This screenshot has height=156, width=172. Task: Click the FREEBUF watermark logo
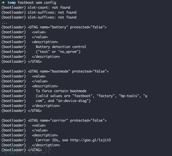click(x=27, y=150)
